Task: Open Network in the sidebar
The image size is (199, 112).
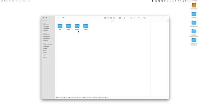Action: pyautogui.click(x=46, y=40)
